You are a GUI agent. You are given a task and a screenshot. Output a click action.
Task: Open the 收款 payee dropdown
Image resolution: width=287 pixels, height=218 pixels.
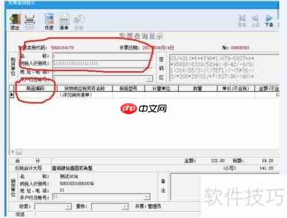pos(68,207)
